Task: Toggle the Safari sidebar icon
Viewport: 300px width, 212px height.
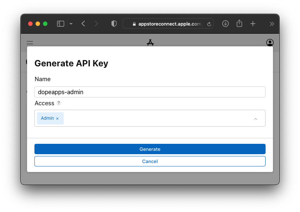Action: tap(60, 24)
